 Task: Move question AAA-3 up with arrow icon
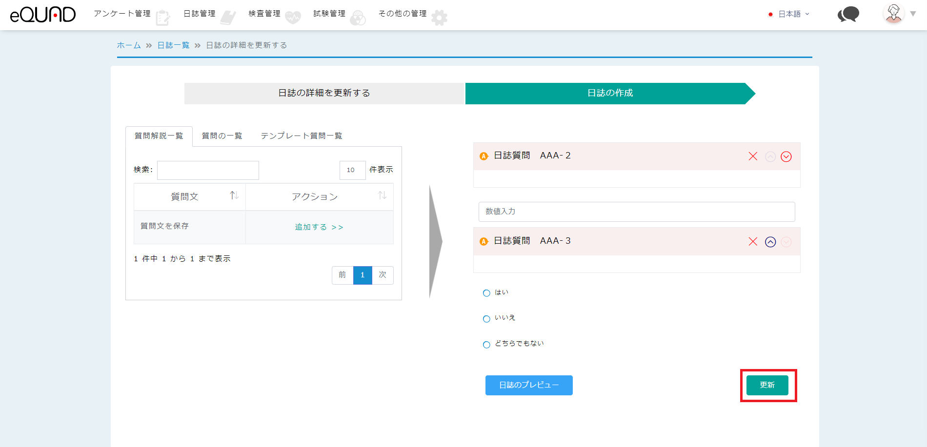[x=770, y=242]
